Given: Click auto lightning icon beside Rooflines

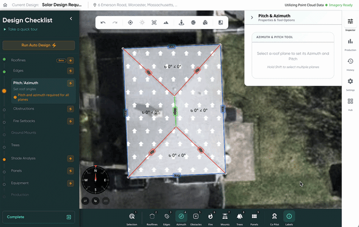Looking at the screenshot, I should tap(71, 60).
